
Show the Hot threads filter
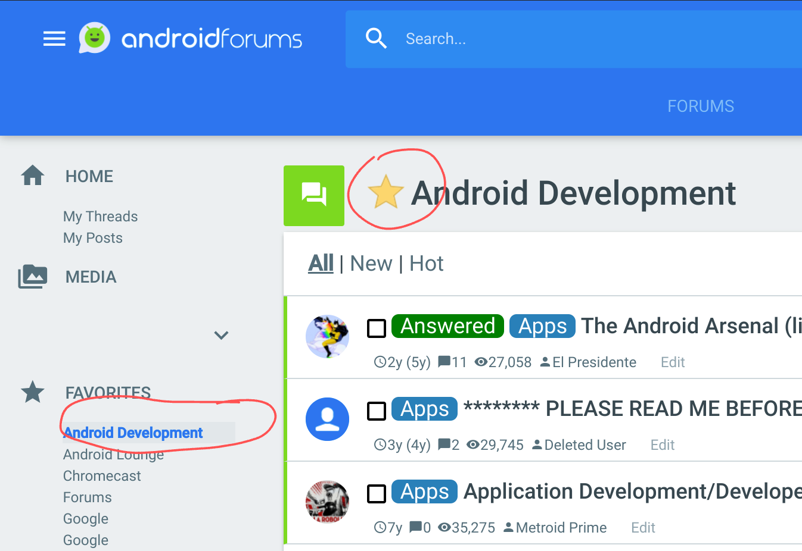point(426,264)
